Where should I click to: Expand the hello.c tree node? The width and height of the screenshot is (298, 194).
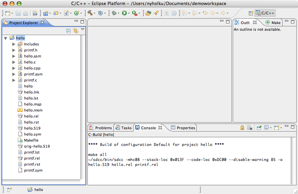click(14, 62)
